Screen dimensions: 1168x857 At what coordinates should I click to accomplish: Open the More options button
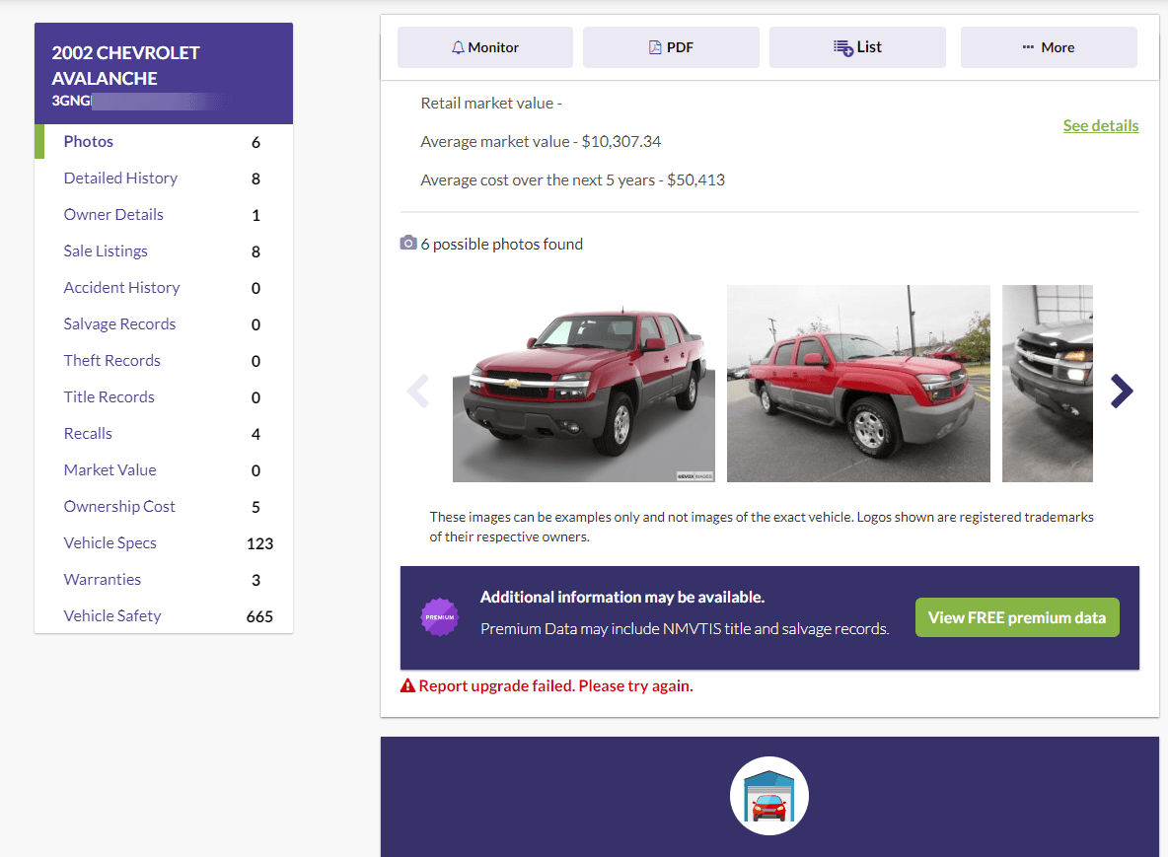pos(1048,47)
